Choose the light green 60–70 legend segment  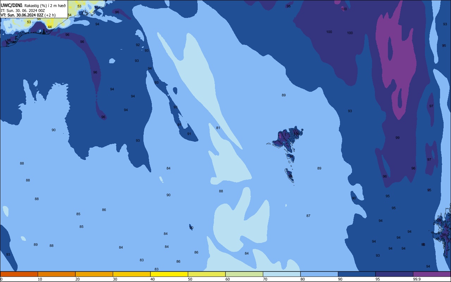[x=244, y=274]
